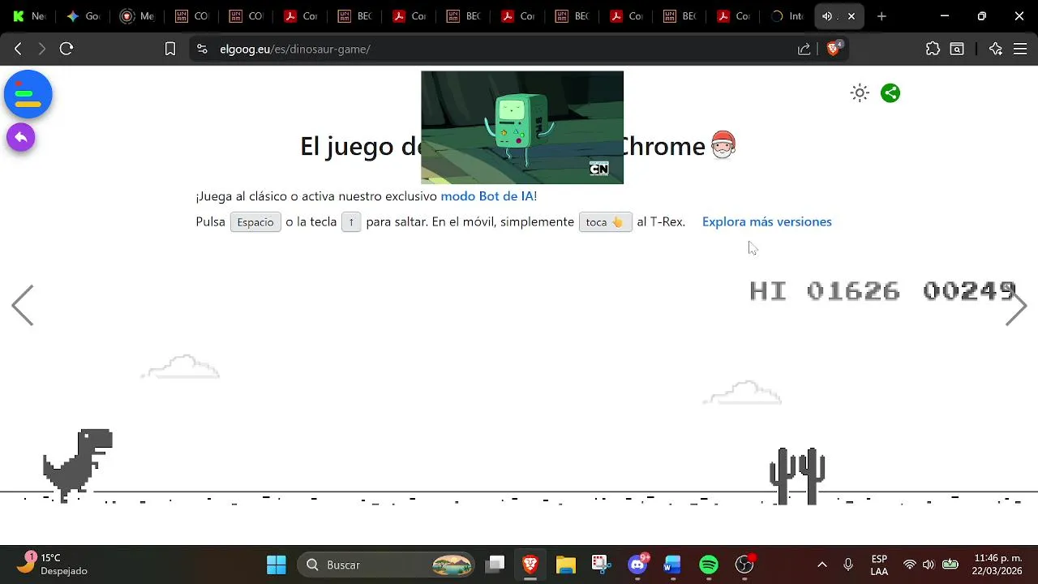Open the browser sidebar panel icon
This screenshot has height=584, width=1038.
(957, 49)
